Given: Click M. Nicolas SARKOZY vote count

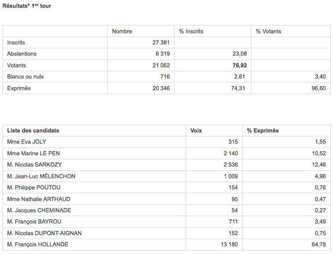Looking at the screenshot, I should click(x=231, y=165).
